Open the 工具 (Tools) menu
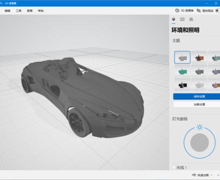 pos(18,10)
